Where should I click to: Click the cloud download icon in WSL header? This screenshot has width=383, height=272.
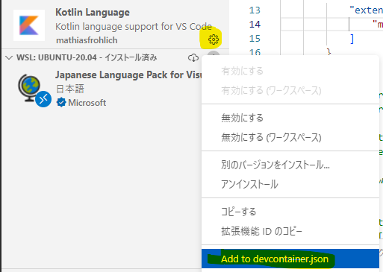click(193, 58)
